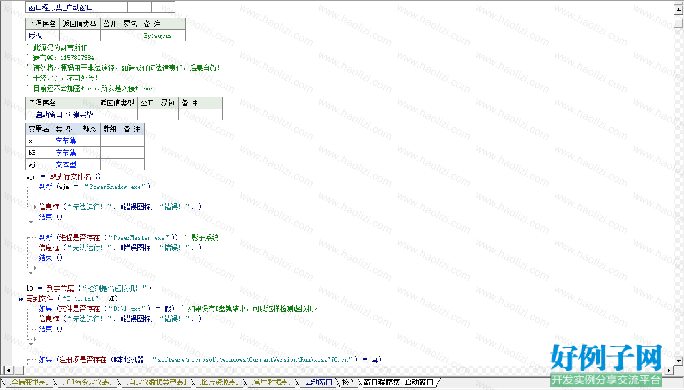Click the horizontal scrollbar thumb
The image size is (684, 390).
click(19, 370)
